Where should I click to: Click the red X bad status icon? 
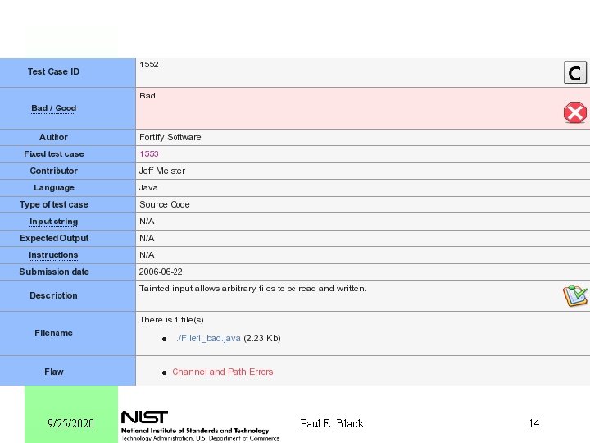point(575,112)
